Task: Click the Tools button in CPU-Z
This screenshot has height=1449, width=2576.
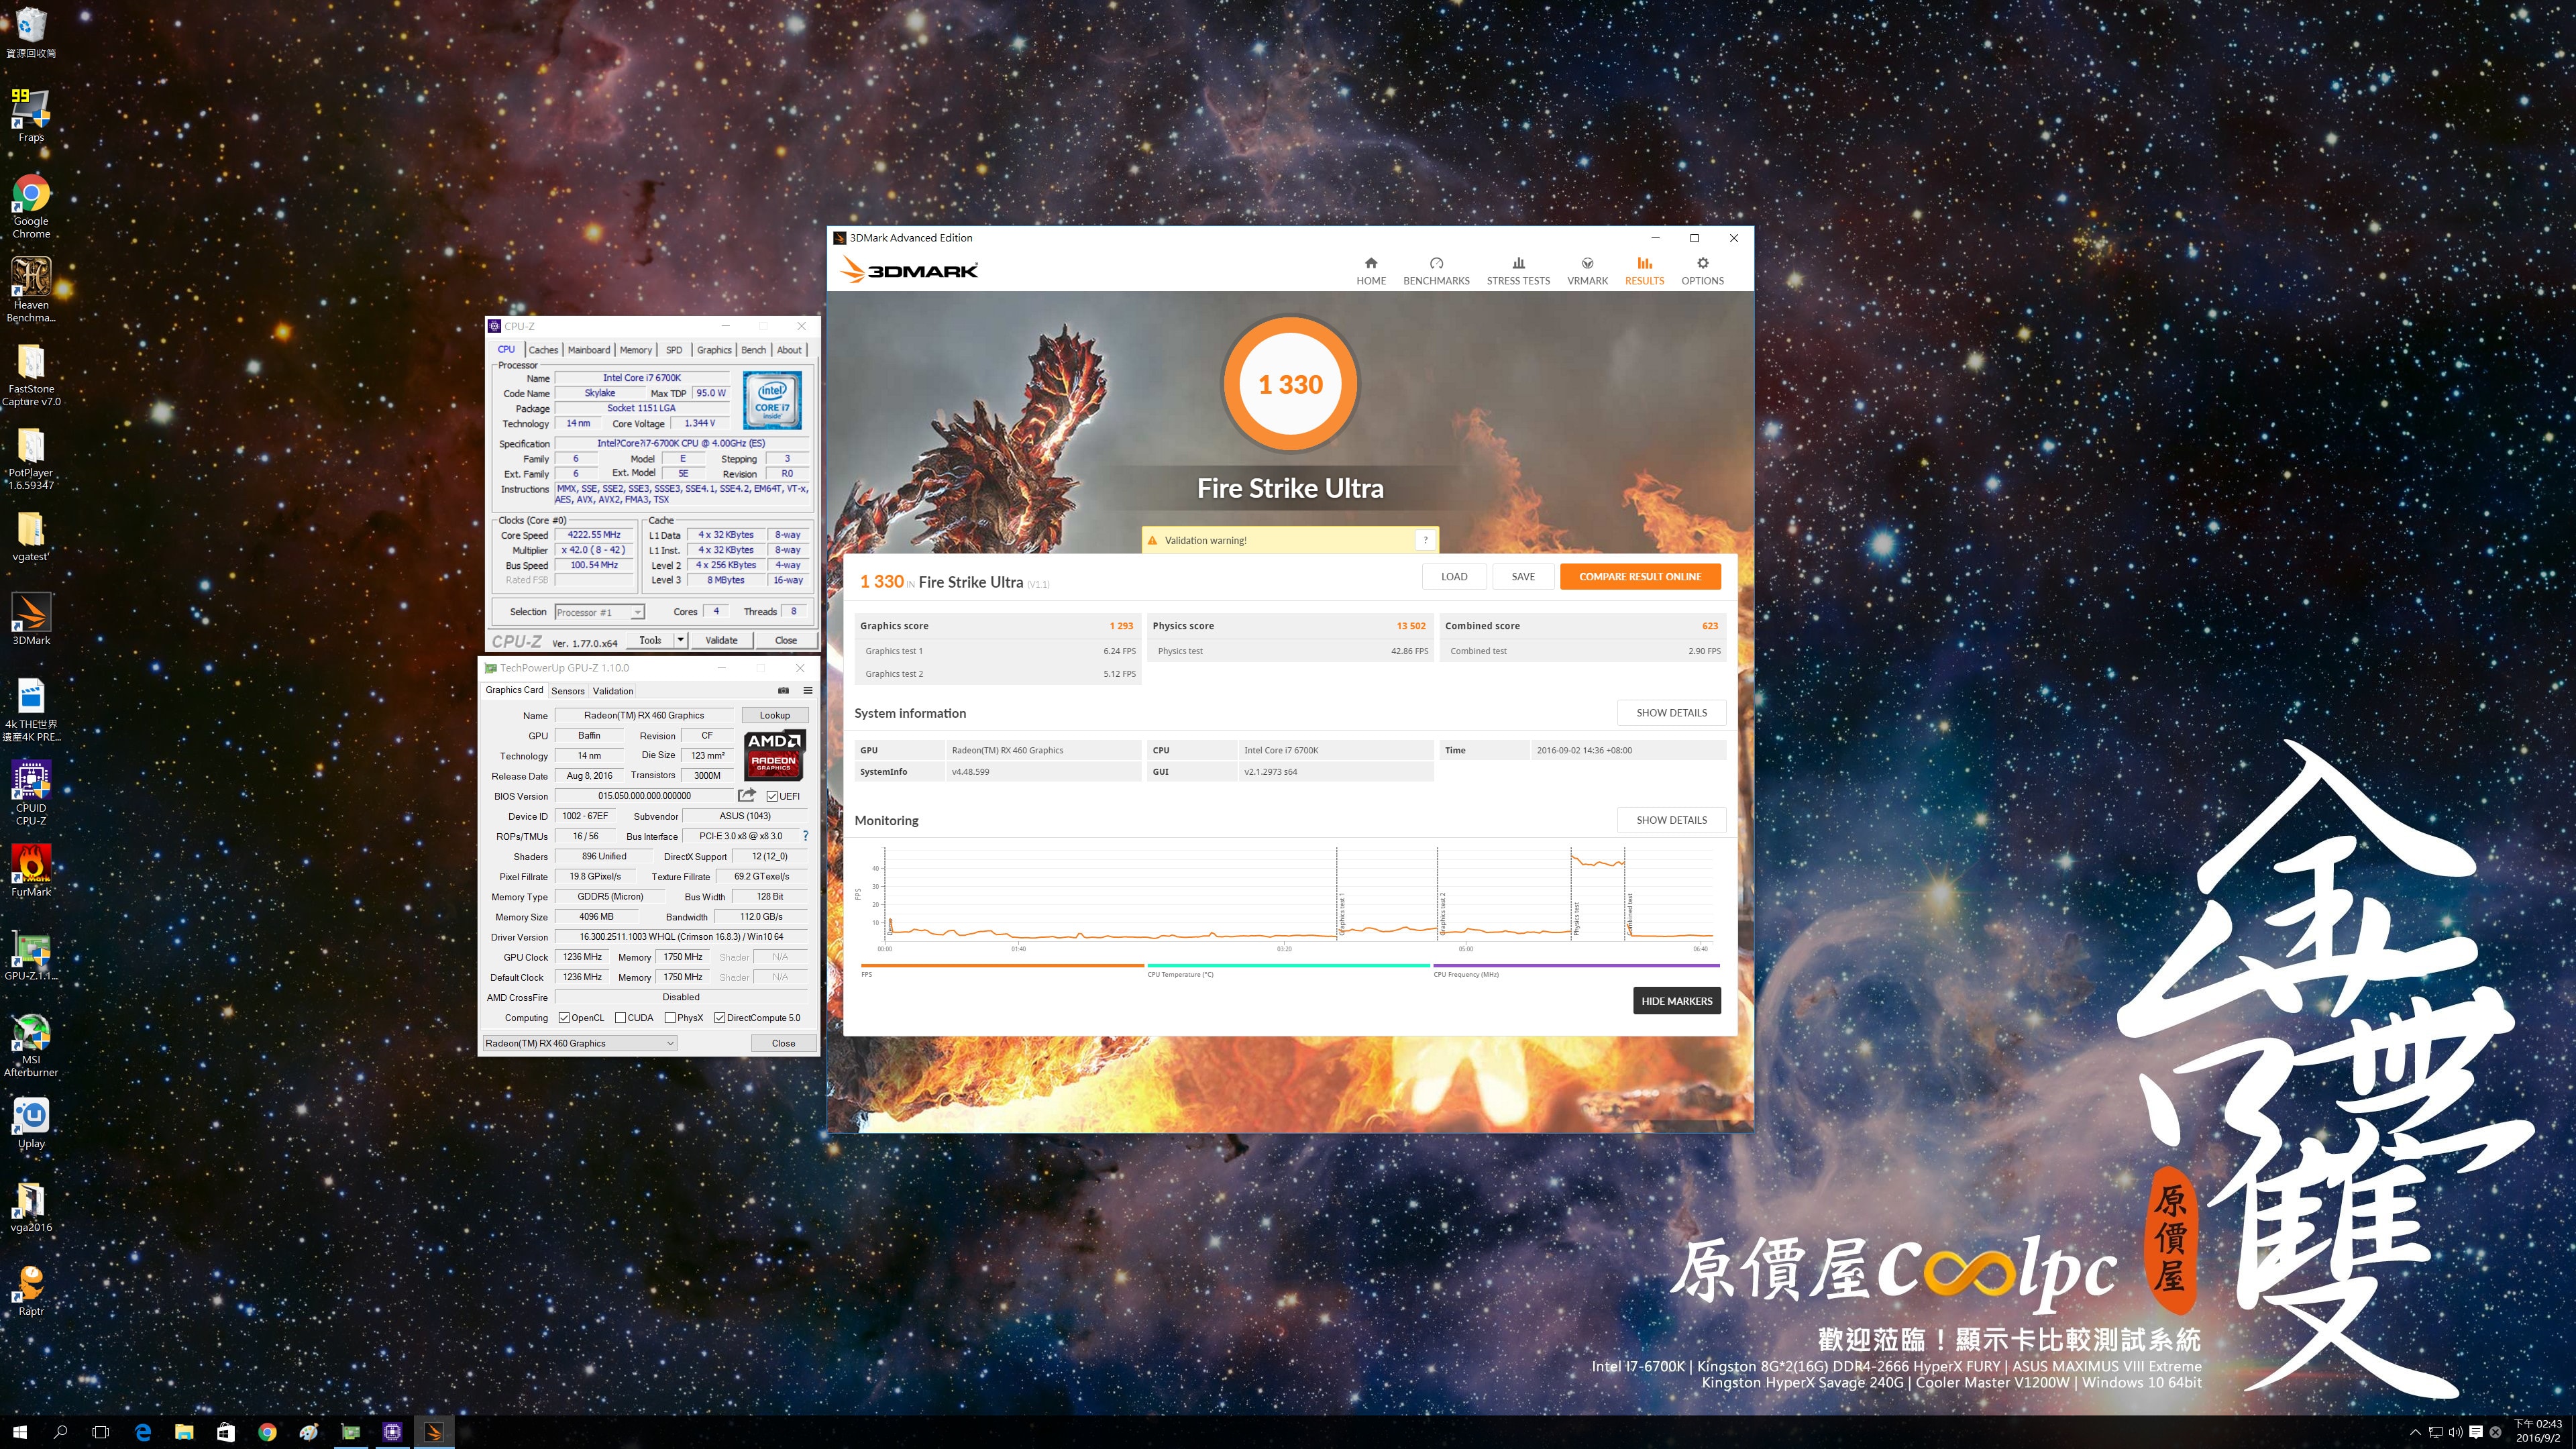Action: coord(650,640)
